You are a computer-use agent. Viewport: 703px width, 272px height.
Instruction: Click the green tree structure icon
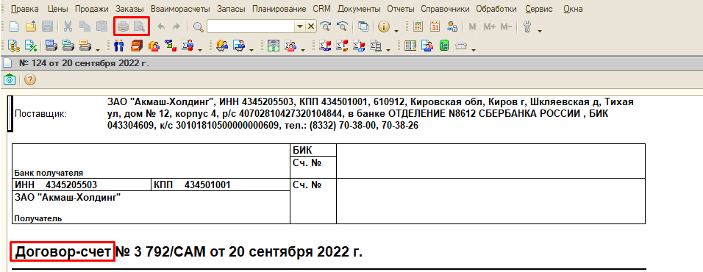(x=444, y=46)
